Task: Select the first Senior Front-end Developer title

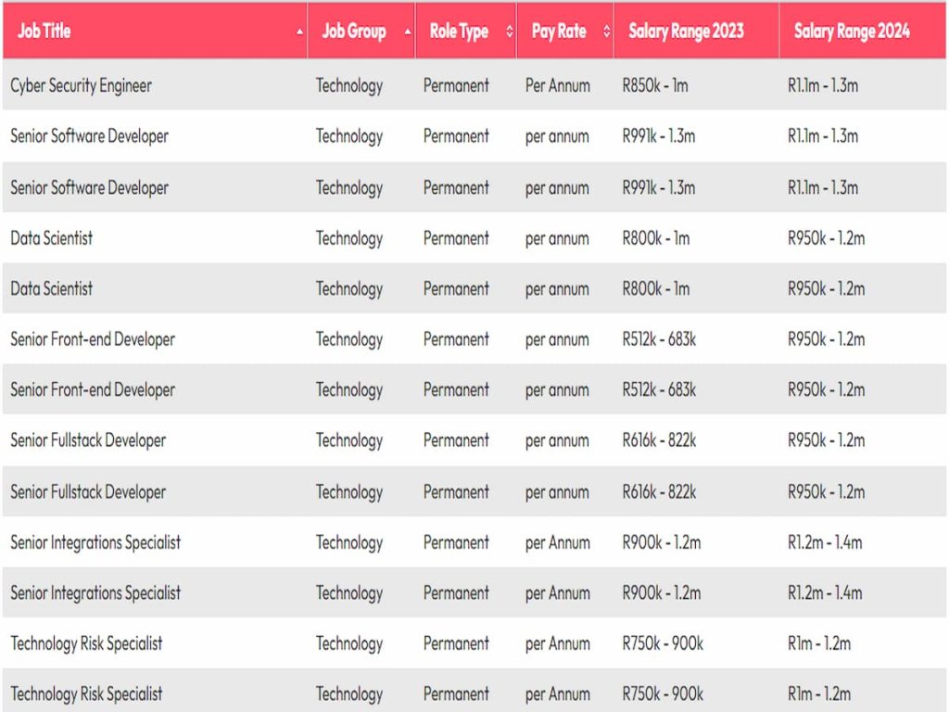Action: click(93, 339)
